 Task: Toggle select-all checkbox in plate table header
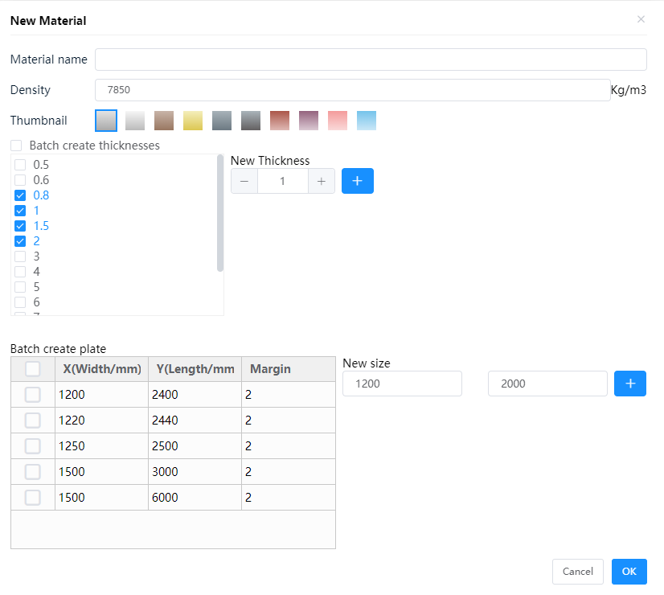click(33, 369)
